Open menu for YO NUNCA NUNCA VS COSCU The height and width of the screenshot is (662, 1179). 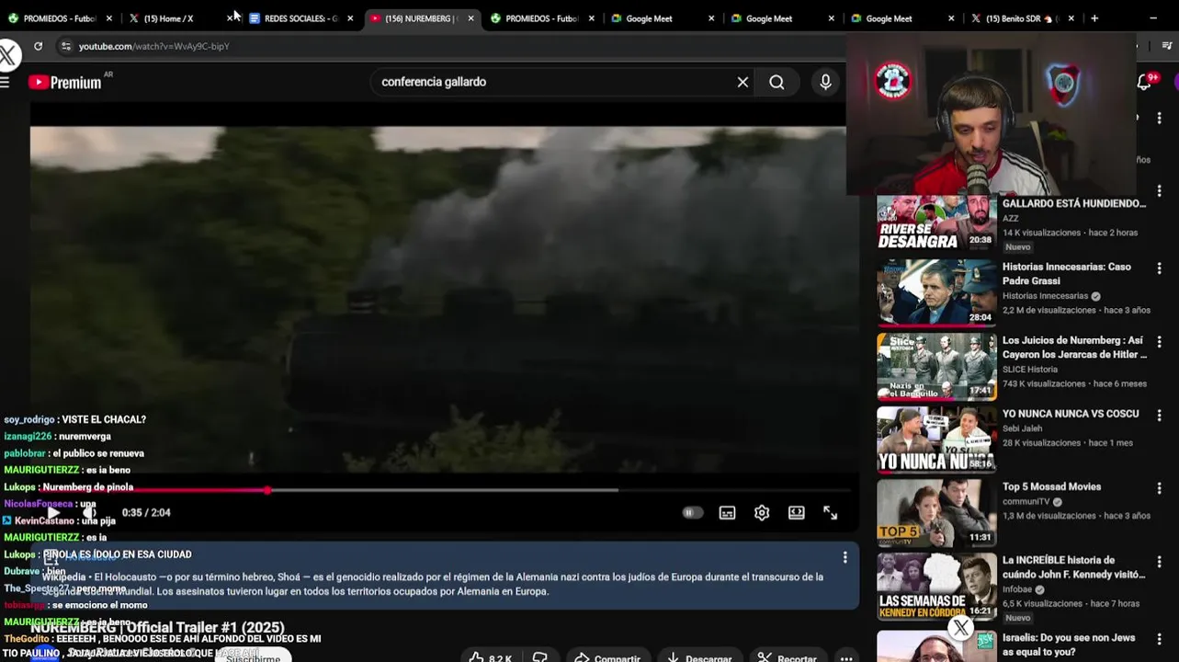click(x=1159, y=415)
